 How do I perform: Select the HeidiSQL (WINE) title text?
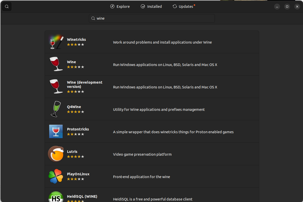(82, 196)
